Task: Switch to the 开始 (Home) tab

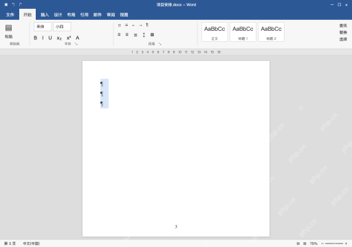Action: (27, 14)
